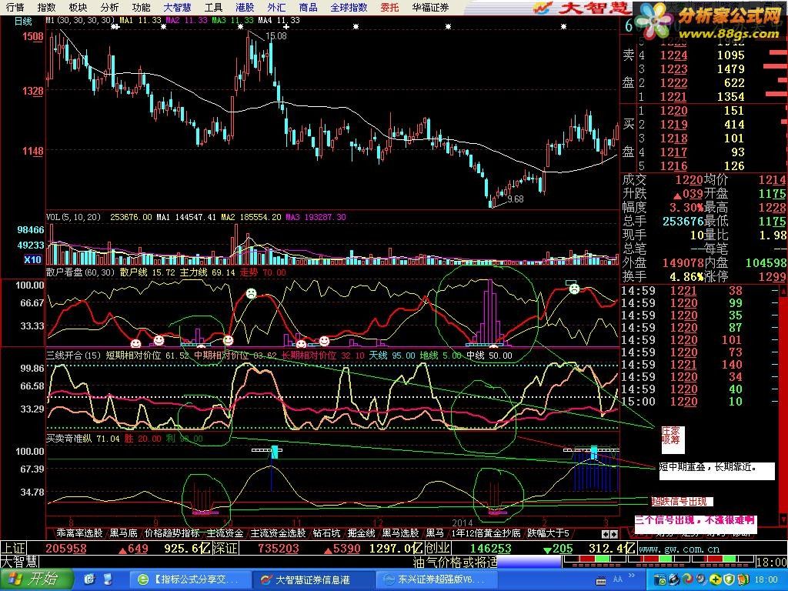Viewport: 788px width, 591px height.
Task: Click the 日线 period label
Action: pyautogui.click(x=23, y=21)
